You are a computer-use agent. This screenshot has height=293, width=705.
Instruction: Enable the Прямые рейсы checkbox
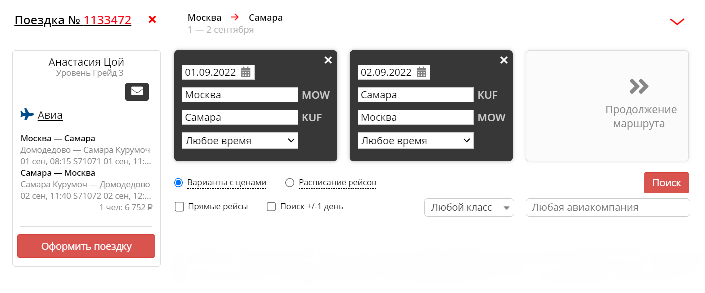click(179, 207)
